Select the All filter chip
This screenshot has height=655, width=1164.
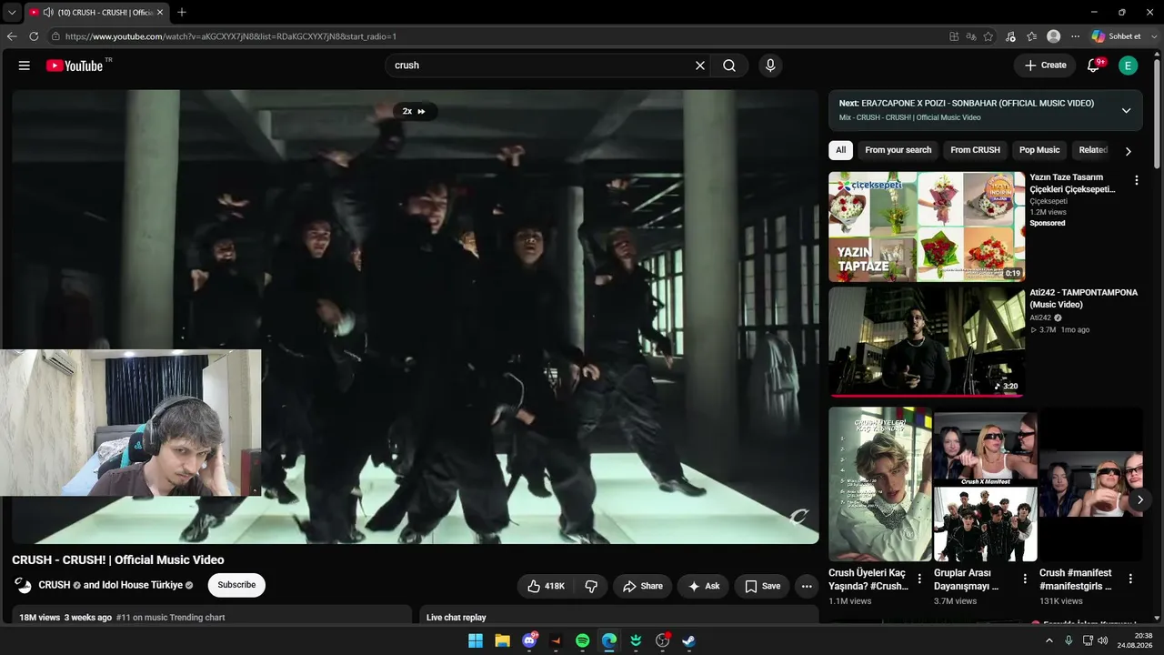click(840, 150)
